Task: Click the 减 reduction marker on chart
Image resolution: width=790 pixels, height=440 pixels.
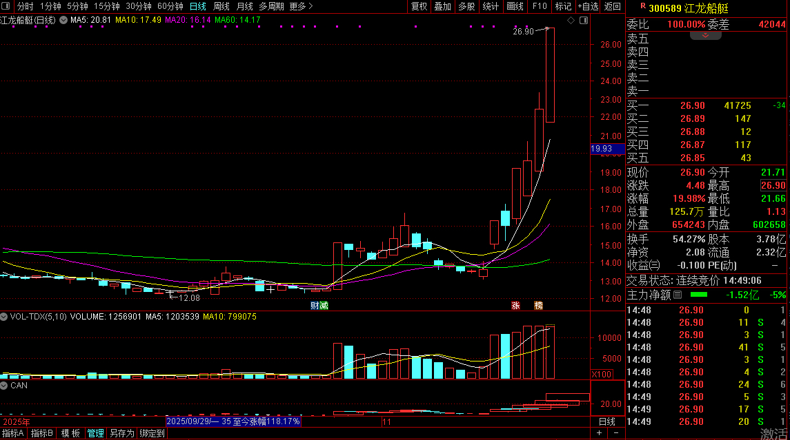Action: (x=324, y=305)
